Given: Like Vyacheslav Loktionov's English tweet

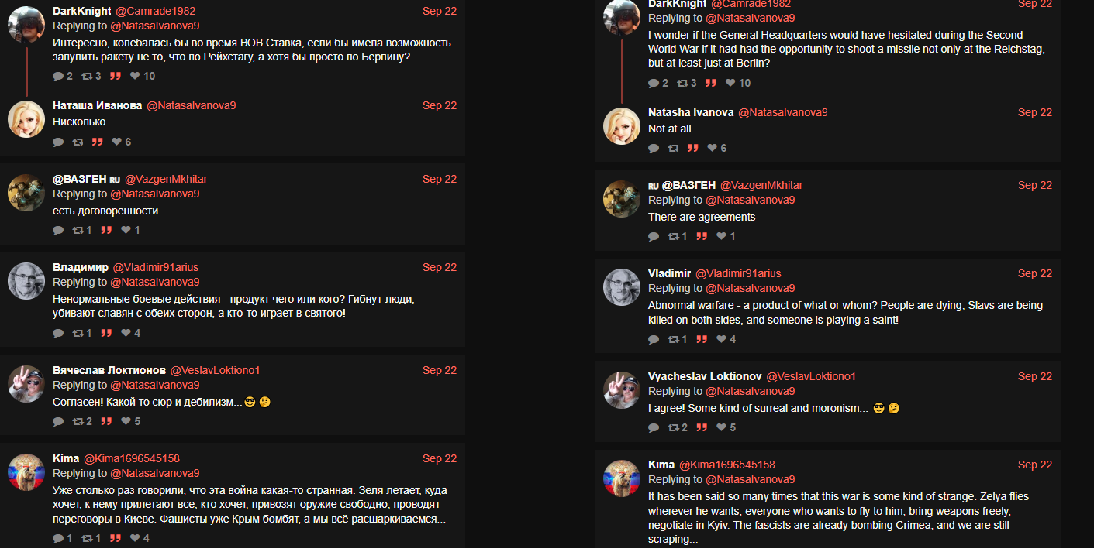Looking at the screenshot, I should (x=722, y=427).
